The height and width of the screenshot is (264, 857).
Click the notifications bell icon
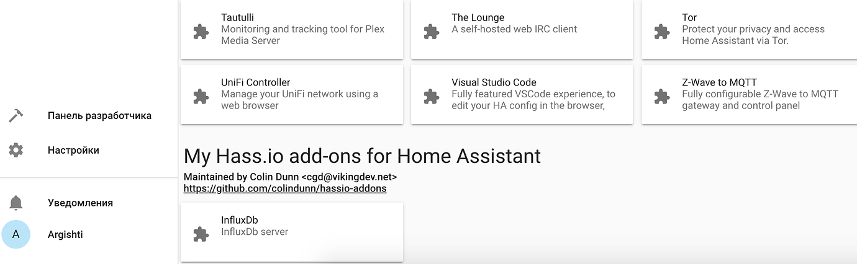(x=16, y=203)
